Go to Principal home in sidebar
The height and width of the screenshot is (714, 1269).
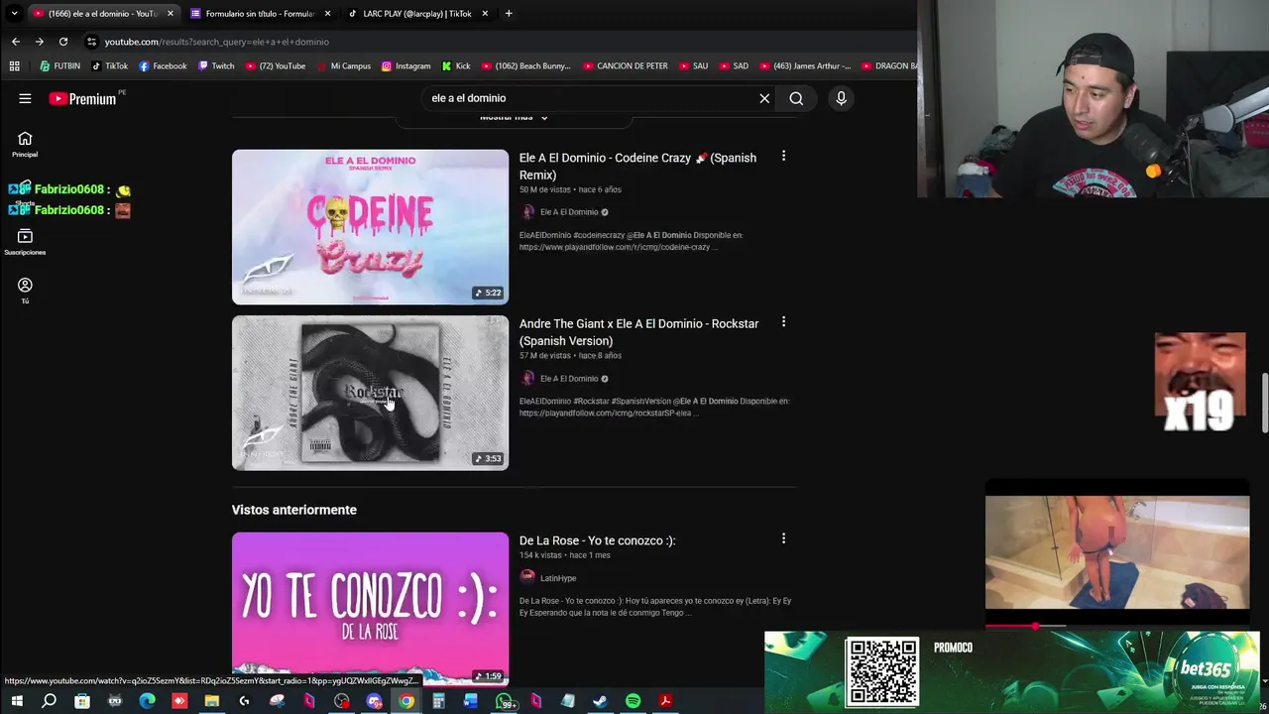pos(25,145)
